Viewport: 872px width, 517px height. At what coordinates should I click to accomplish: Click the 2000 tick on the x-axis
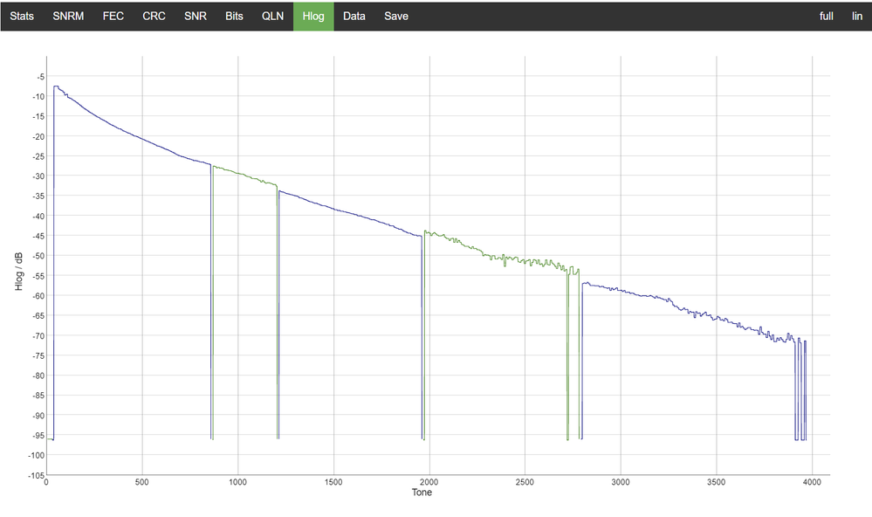tap(429, 482)
